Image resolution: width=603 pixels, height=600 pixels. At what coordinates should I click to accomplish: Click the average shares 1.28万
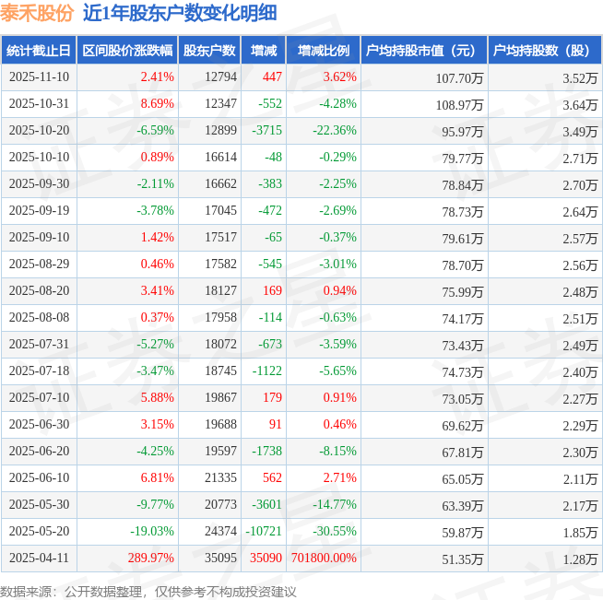pos(580,559)
